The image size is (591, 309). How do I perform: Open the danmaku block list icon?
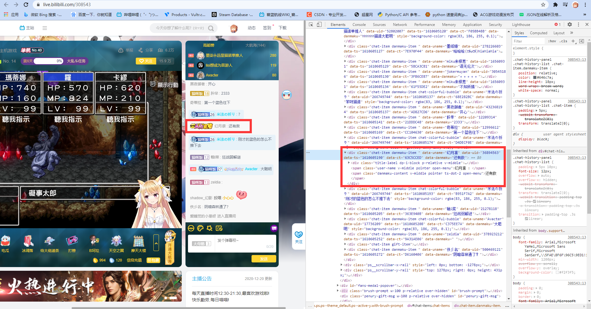219,228
